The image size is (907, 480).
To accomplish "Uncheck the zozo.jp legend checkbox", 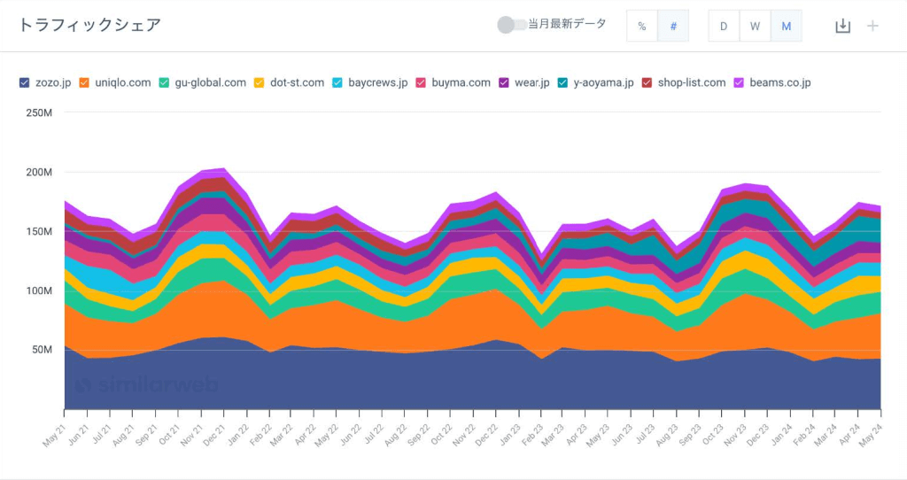I will (24, 82).
